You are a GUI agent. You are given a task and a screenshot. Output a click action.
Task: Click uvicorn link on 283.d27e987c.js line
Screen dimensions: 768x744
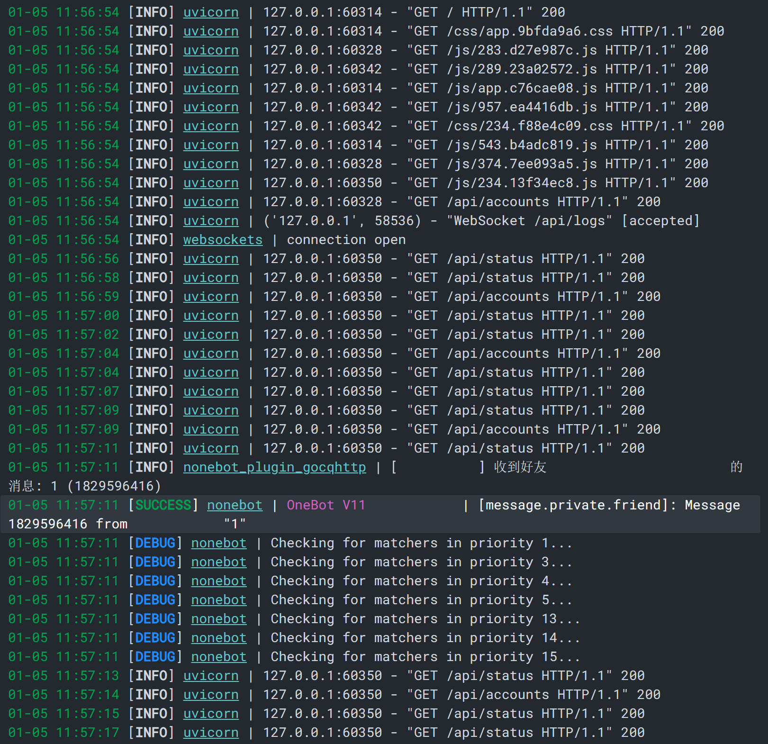click(x=211, y=50)
